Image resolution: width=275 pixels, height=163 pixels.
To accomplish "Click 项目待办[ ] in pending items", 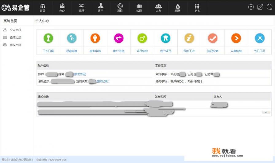I will click(x=196, y=81).
